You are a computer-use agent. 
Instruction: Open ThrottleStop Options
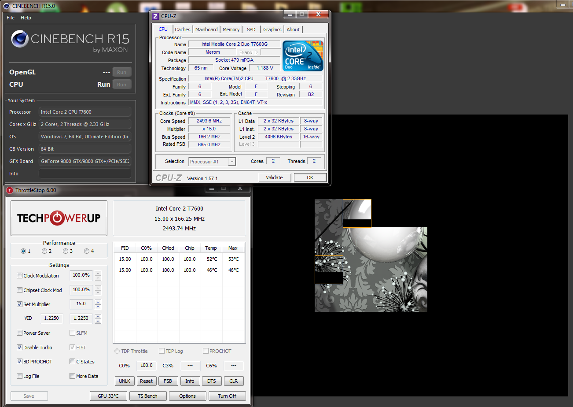(x=187, y=396)
